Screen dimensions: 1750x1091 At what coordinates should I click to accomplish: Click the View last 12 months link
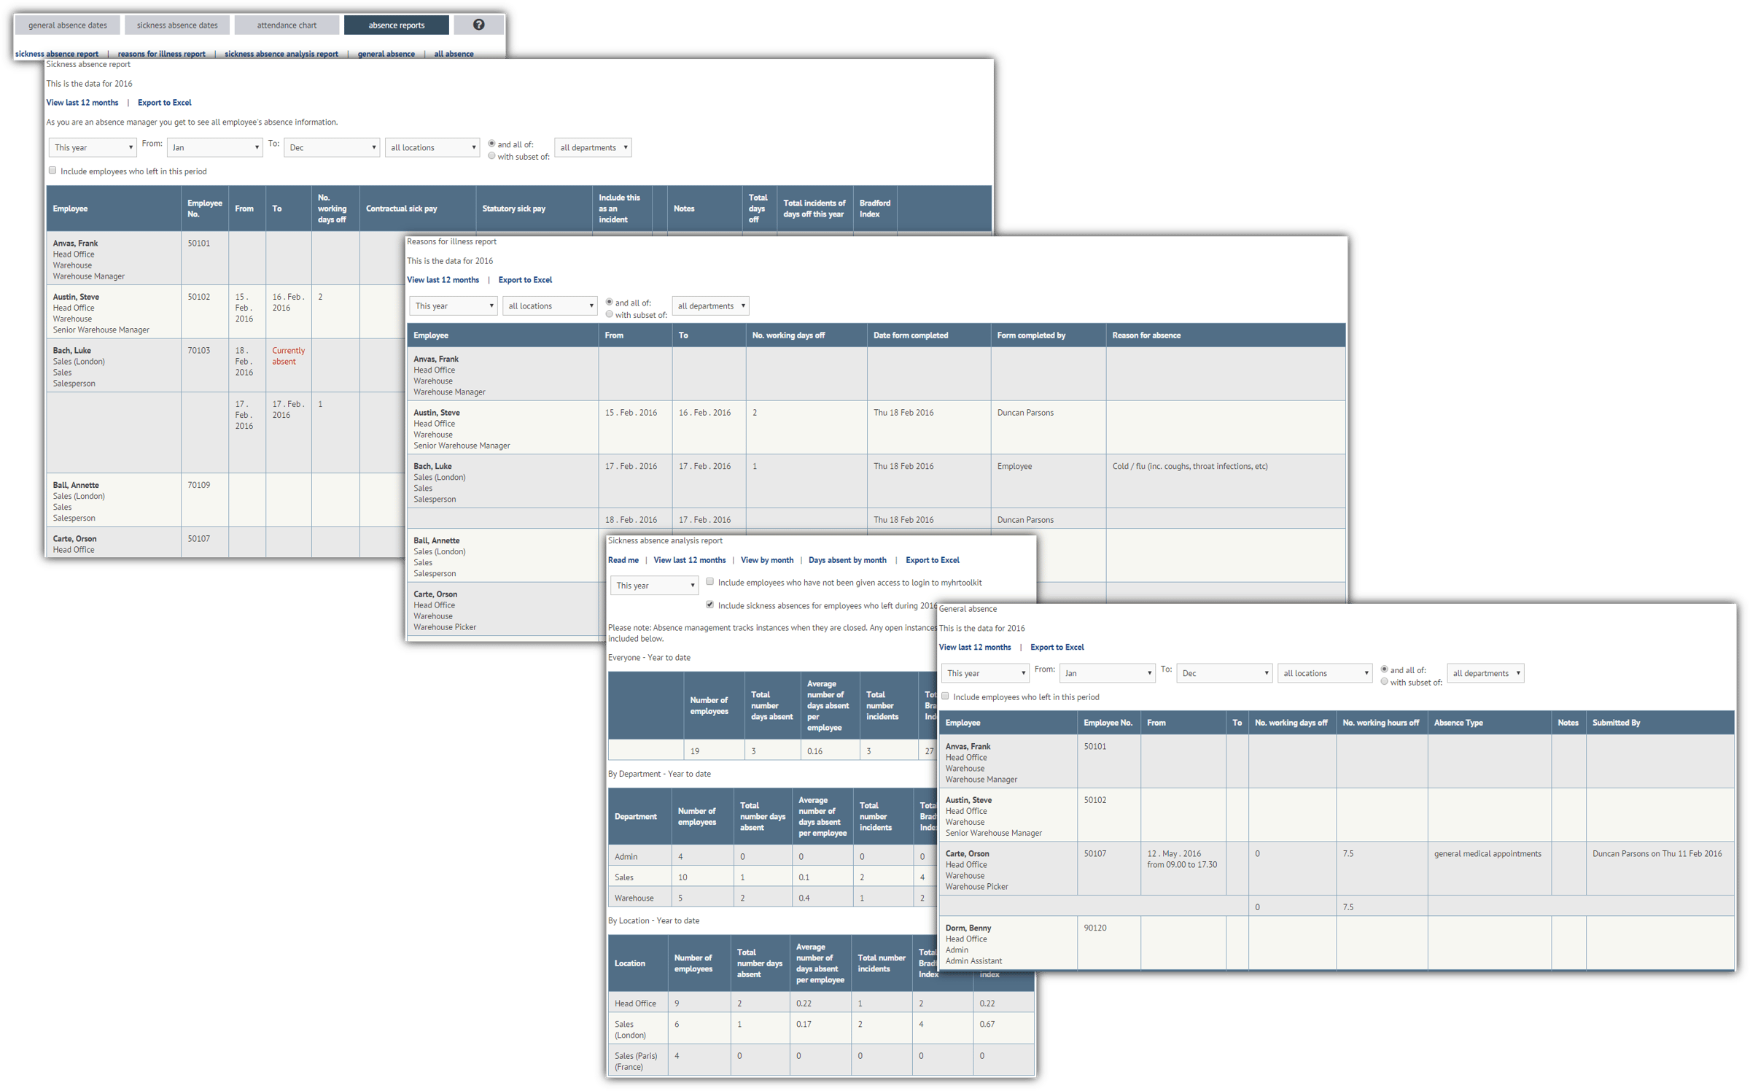point(82,102)
